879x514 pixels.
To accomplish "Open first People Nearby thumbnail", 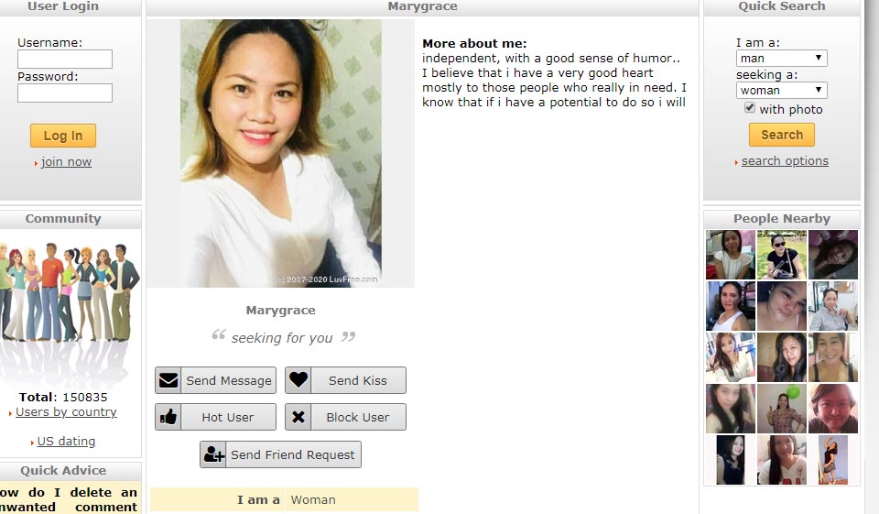I will [731, 254].
